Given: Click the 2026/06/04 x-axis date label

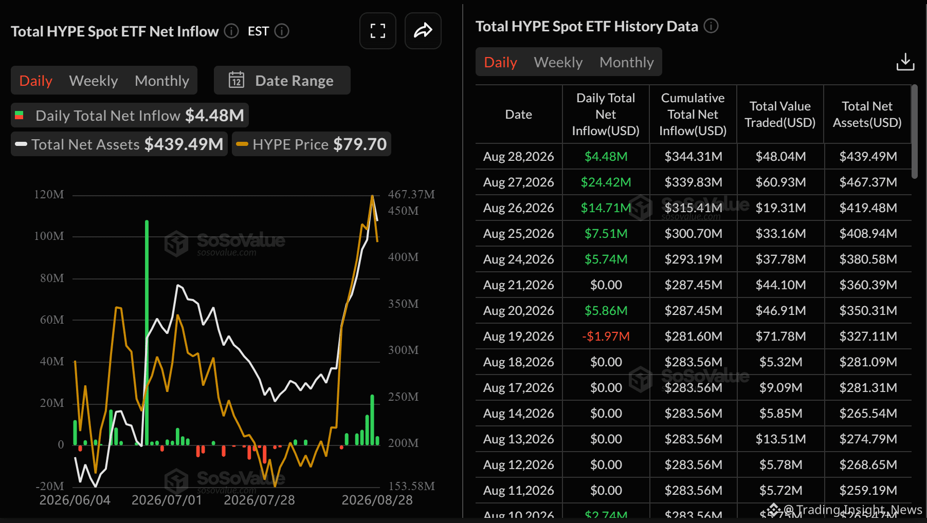Looking at the screenshot, I should point(75,500).
